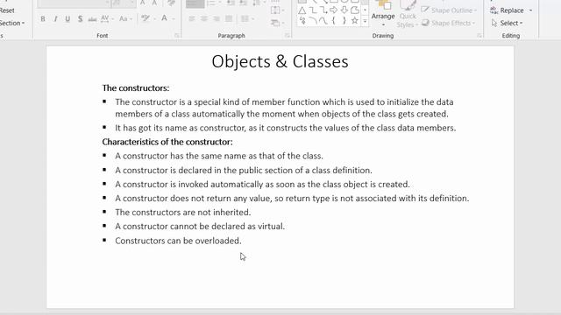This screenshot has height=315, width=561.
Task: Select the arc shape
Action: (x=313, y=21)
